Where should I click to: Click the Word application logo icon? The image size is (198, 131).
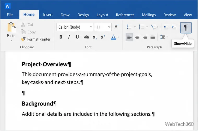point(8,6)
